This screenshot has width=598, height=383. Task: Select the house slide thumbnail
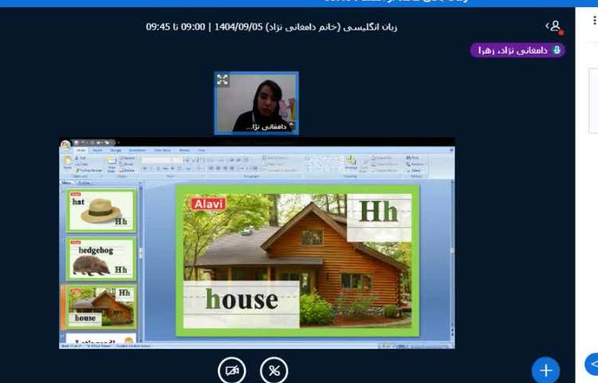(101, 306)
